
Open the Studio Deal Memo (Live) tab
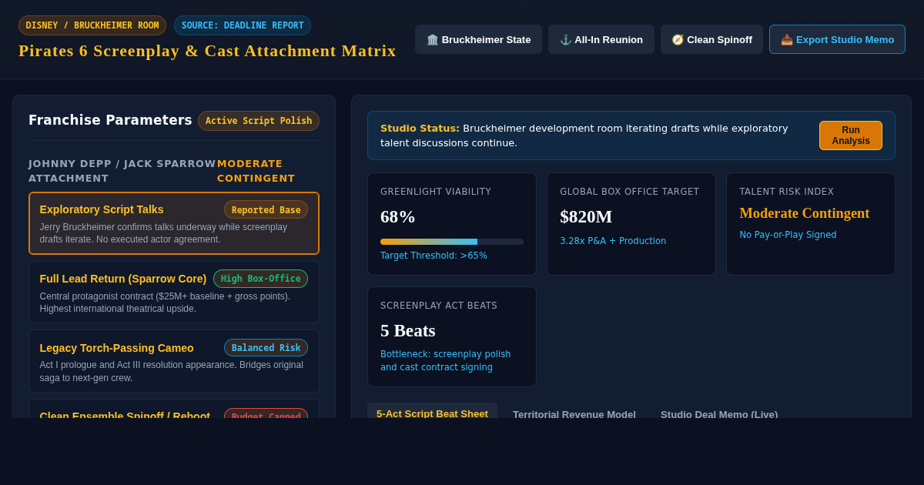(719, 413)
